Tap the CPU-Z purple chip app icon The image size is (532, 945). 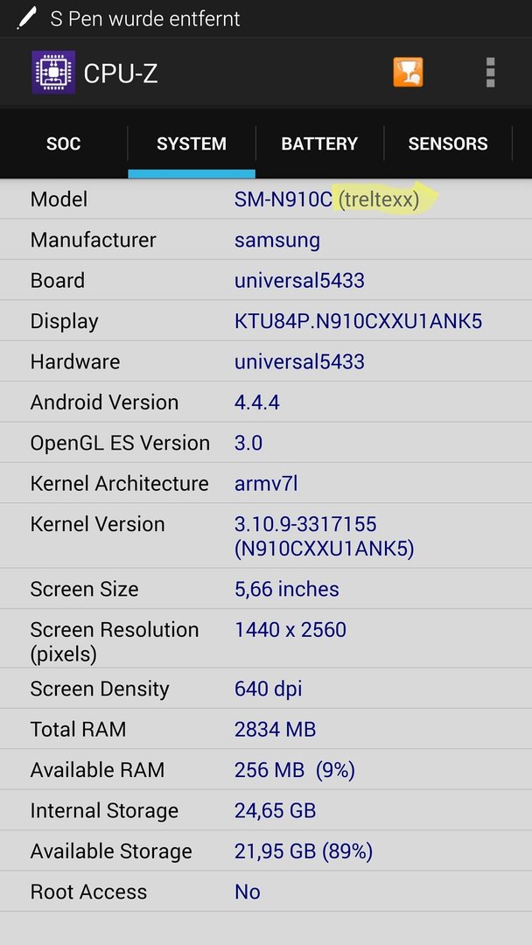click(53, 73)
